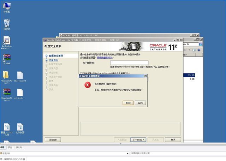Click the blue help icon in explorer toolbar
This screenshot has width=226, height=161.
pyautogui.click(x=199, y=50)
